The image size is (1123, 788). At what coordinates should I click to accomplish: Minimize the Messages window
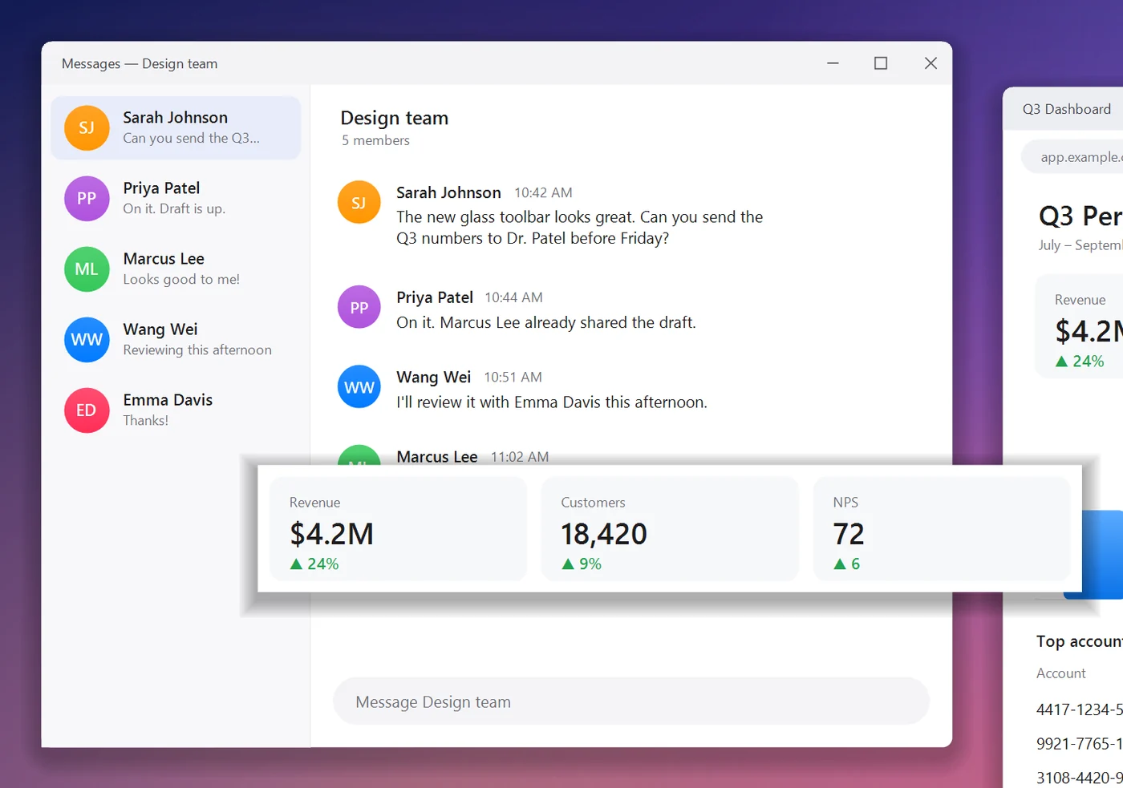pos(833,63)
